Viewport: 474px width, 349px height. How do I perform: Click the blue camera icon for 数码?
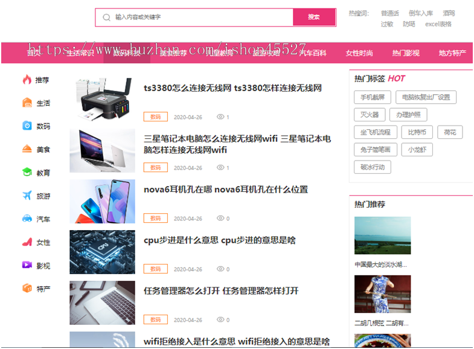click(x=27, y=126)
